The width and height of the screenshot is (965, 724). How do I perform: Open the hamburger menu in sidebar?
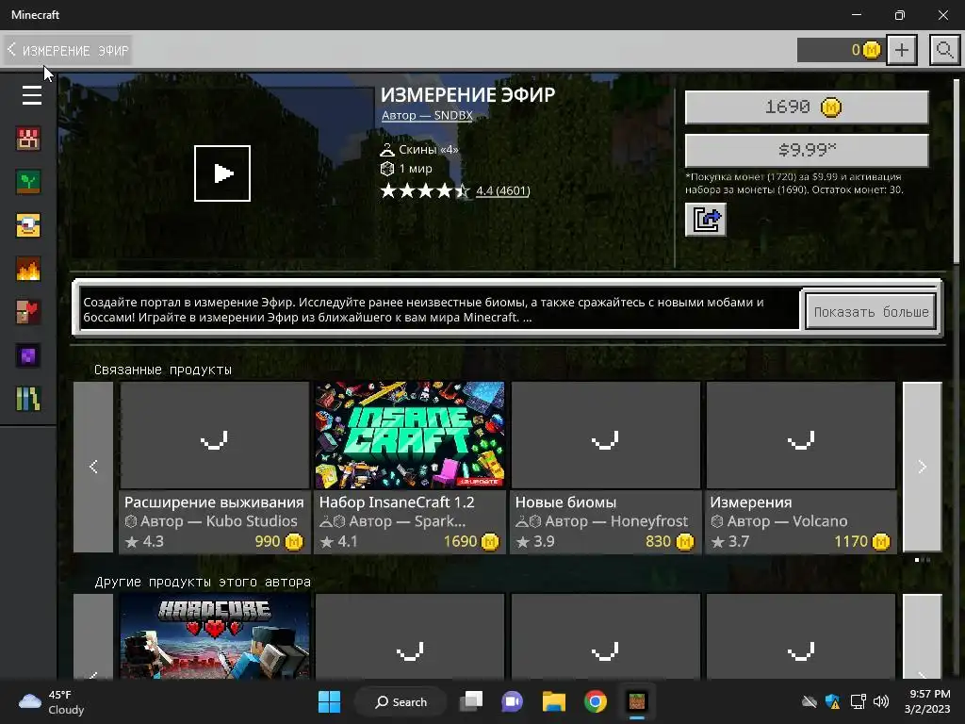pos(32,95)
